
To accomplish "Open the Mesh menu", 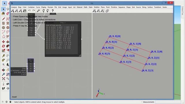I will 90,7.
